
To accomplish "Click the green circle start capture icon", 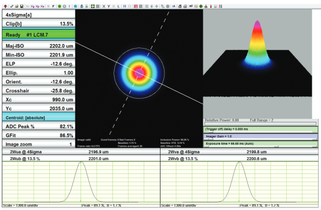I will tap(59, 6).
